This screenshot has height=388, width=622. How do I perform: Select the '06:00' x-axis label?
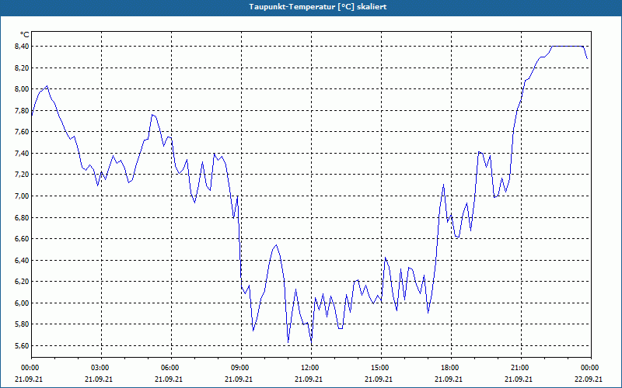pyautogui.click(x=171, y=367)
